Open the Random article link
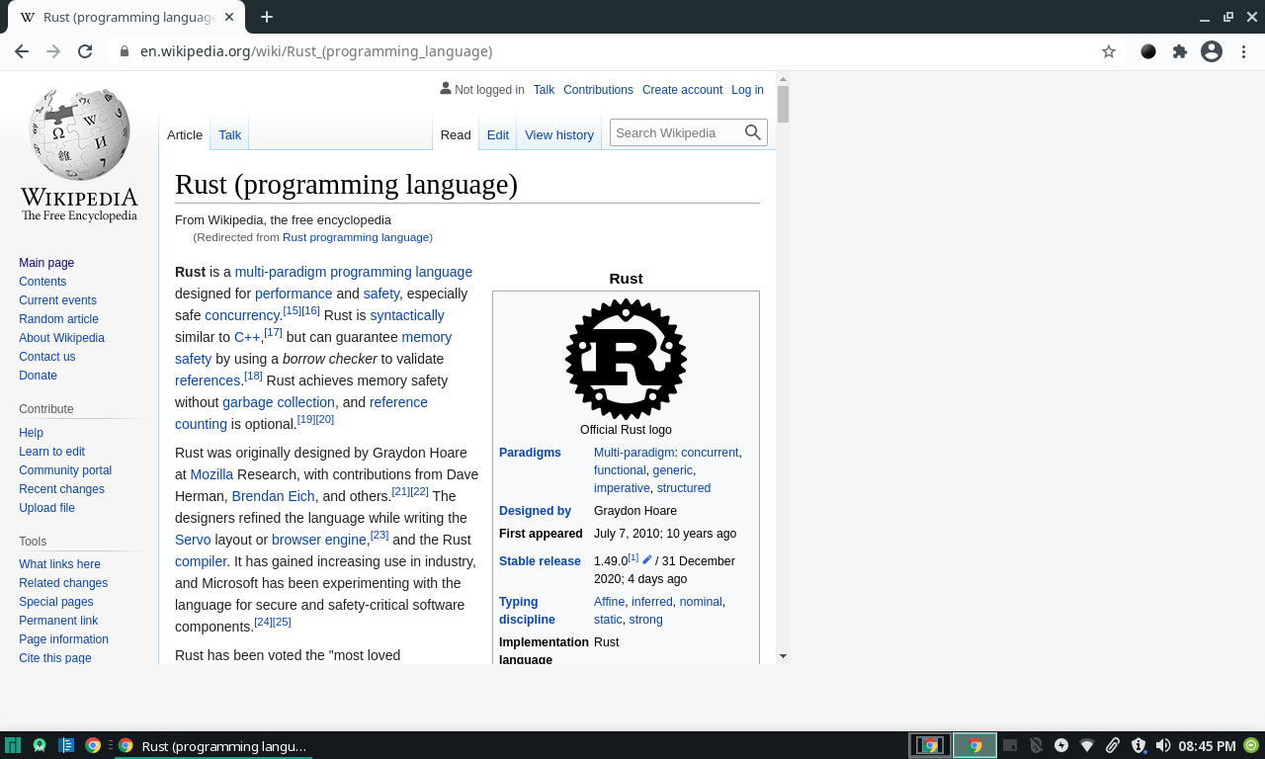1265x759 pixels. tap(58, 319)
